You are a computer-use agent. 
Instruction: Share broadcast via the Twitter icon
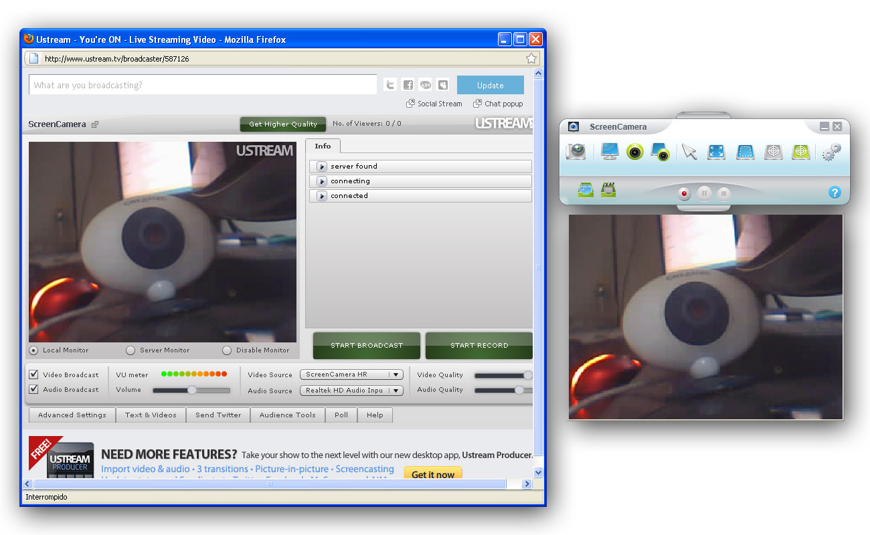pyautogui.click(x=389, y=84)
